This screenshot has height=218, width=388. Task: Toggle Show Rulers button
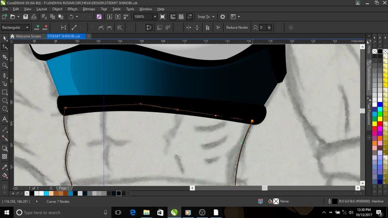173,17
